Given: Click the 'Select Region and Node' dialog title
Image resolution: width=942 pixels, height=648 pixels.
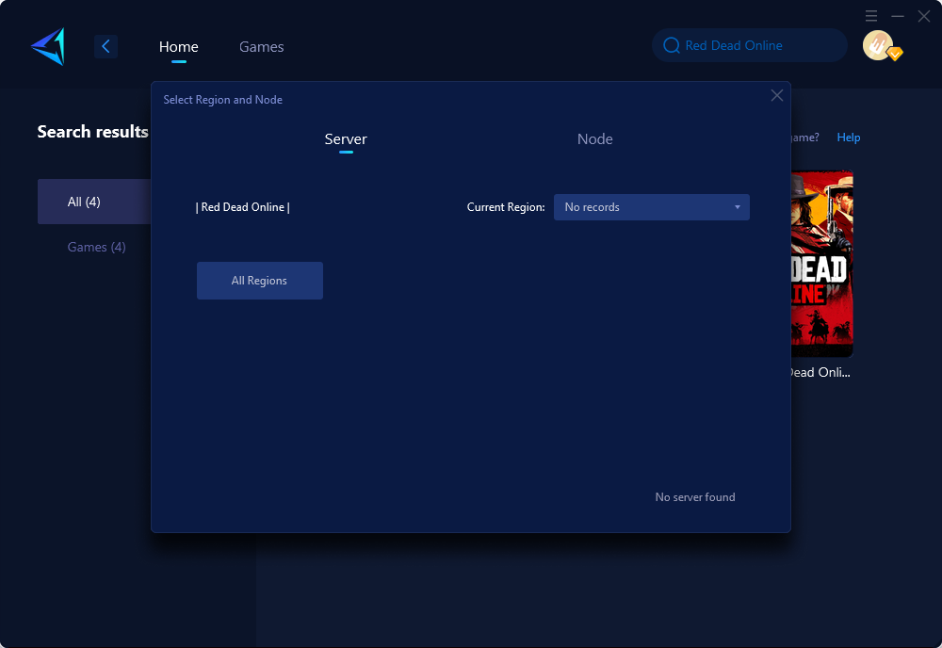Looking at the screenshot, I should [x=223, y=100].
